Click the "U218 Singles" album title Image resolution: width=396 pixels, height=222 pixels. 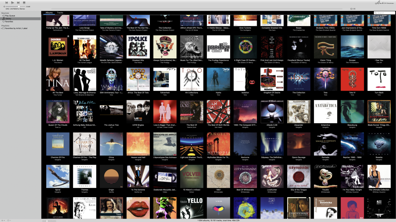[138, 125]
